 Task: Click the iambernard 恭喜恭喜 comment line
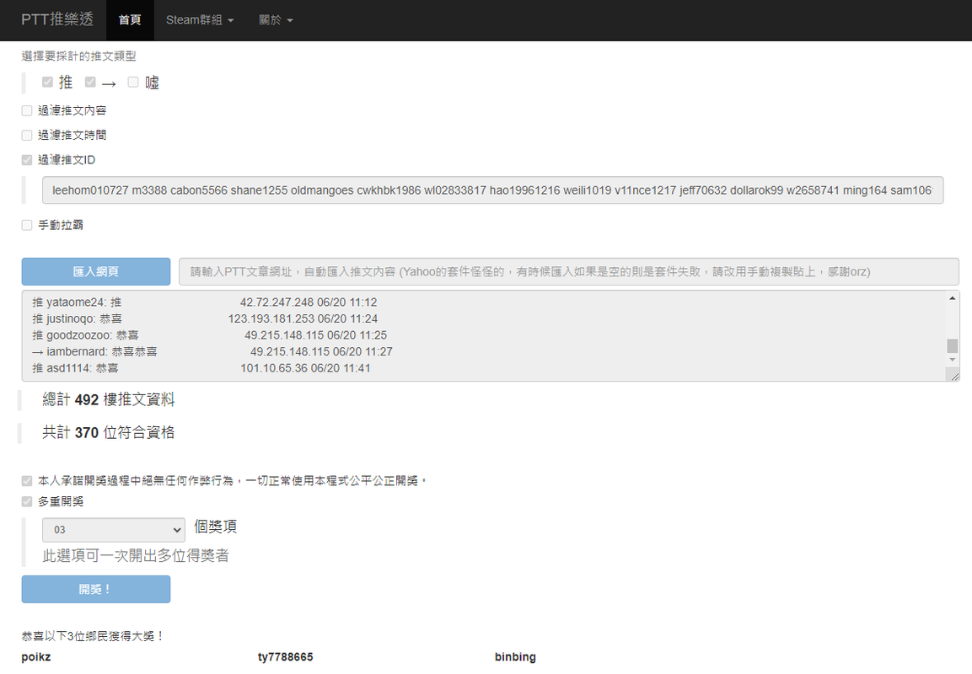212,351
